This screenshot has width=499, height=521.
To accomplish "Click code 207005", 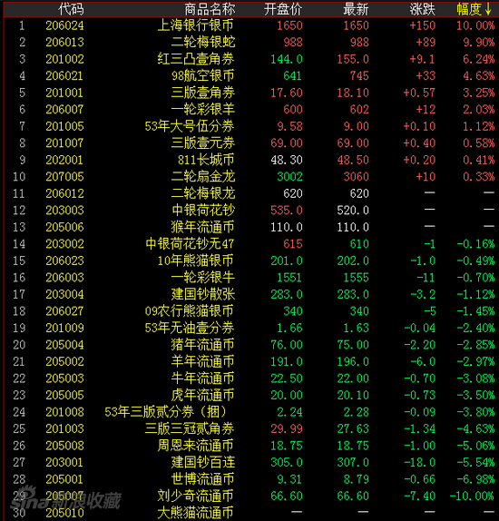I will tap(64, 177).
